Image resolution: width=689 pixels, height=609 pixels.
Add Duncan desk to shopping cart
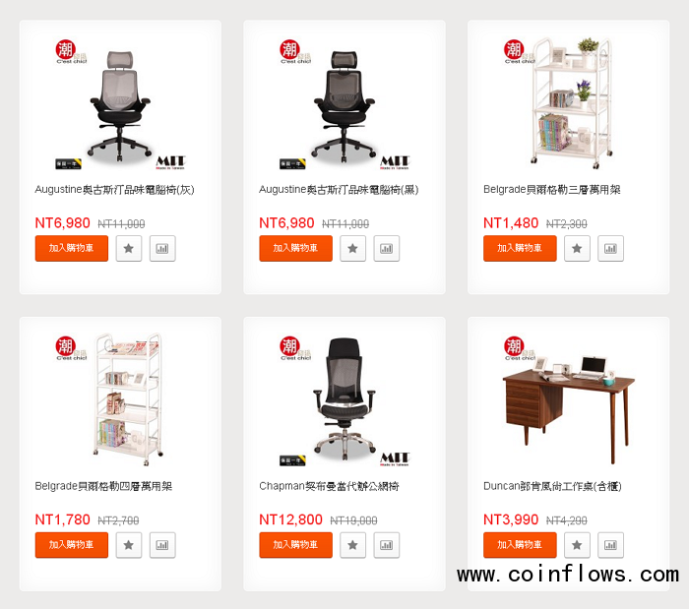pos(520,545)
